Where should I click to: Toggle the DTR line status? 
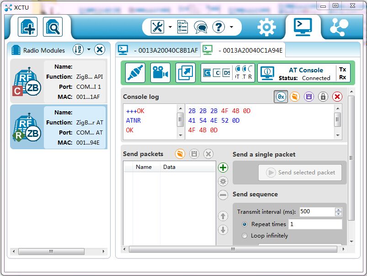tap(238, 73)
